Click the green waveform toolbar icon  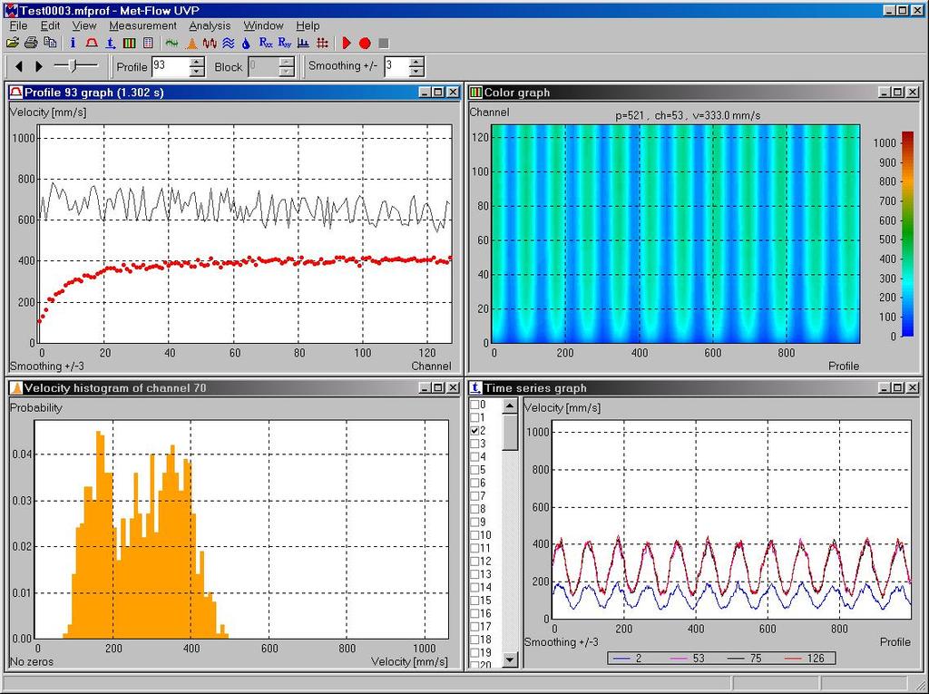[171, 44]
